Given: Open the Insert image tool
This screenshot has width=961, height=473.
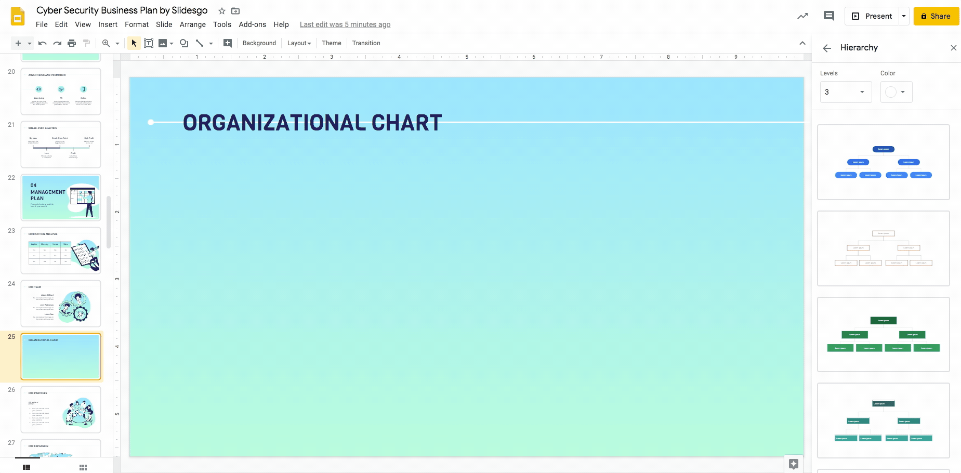Looking at the screenshot, I should pos(163,43).
